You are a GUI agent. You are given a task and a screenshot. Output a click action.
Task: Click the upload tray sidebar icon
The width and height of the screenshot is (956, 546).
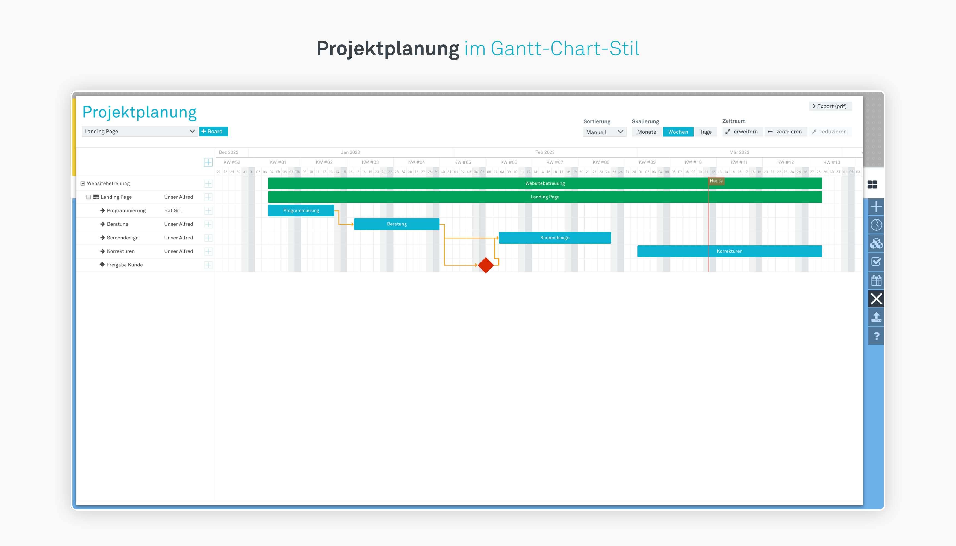click(x=876, y=317)
